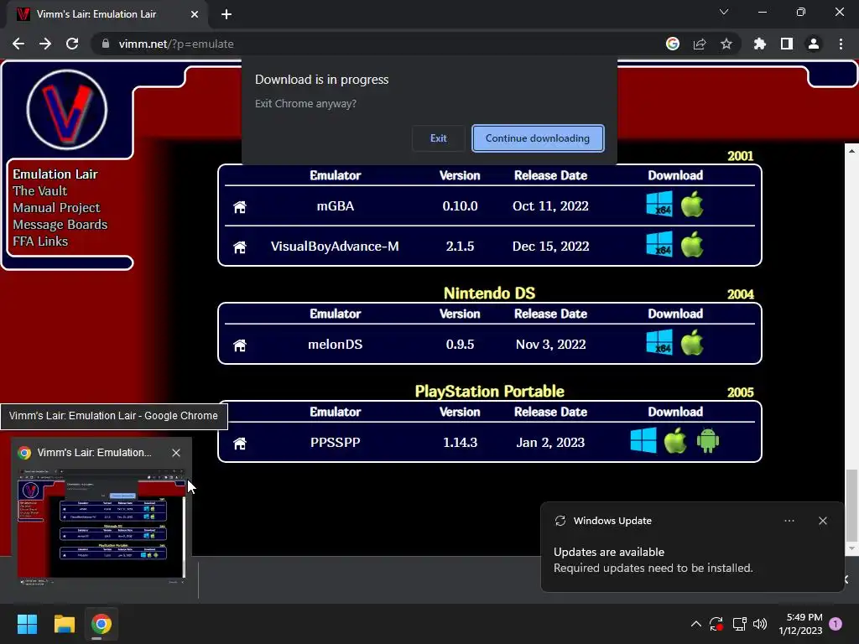The width and height of the screenshot is (859, 644).
Task: Click scrollbar down arrow
Action: coord(851,548)
